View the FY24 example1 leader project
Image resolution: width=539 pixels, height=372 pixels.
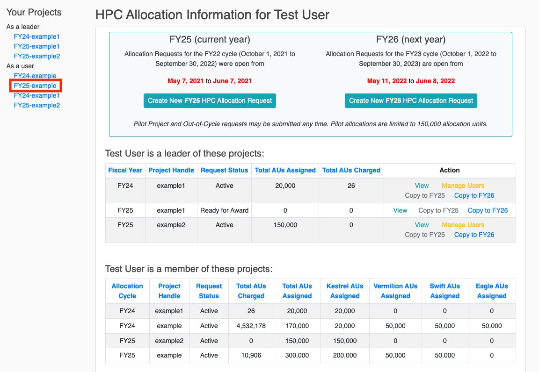[x=422, y=186]
